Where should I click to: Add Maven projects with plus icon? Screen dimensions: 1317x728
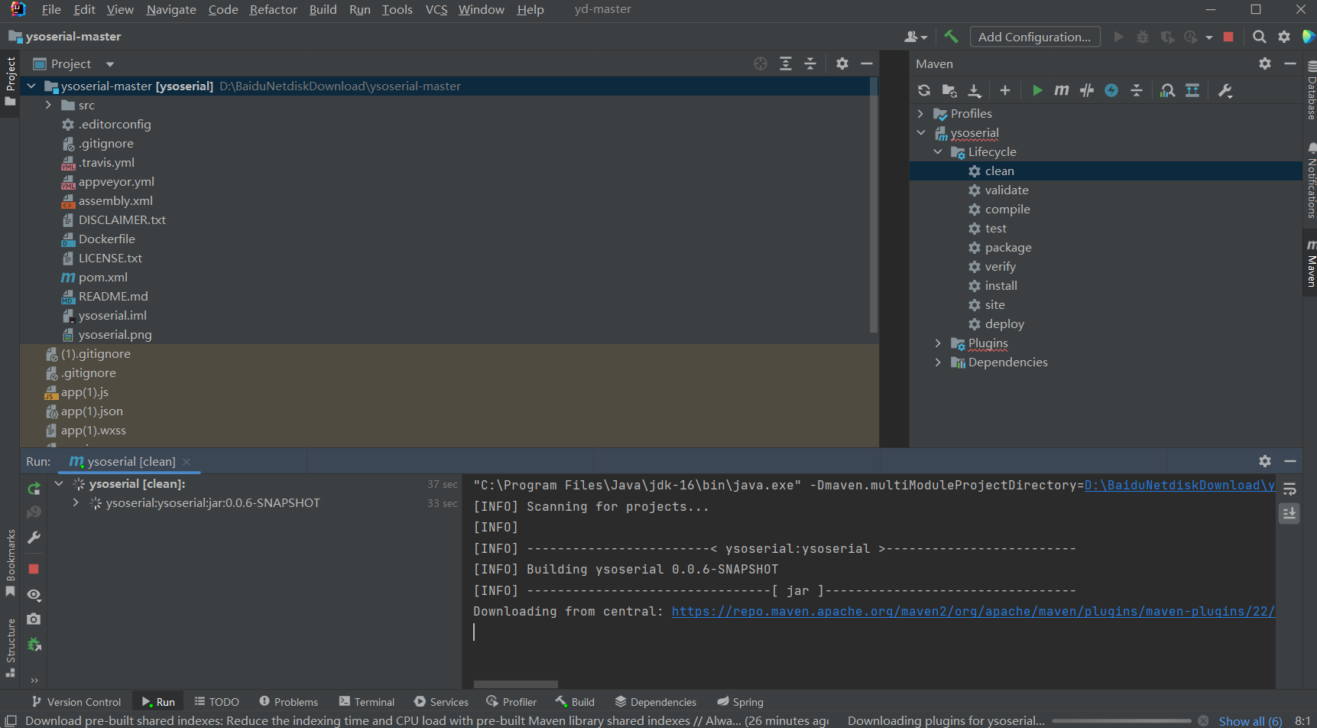coord(1005,90)
